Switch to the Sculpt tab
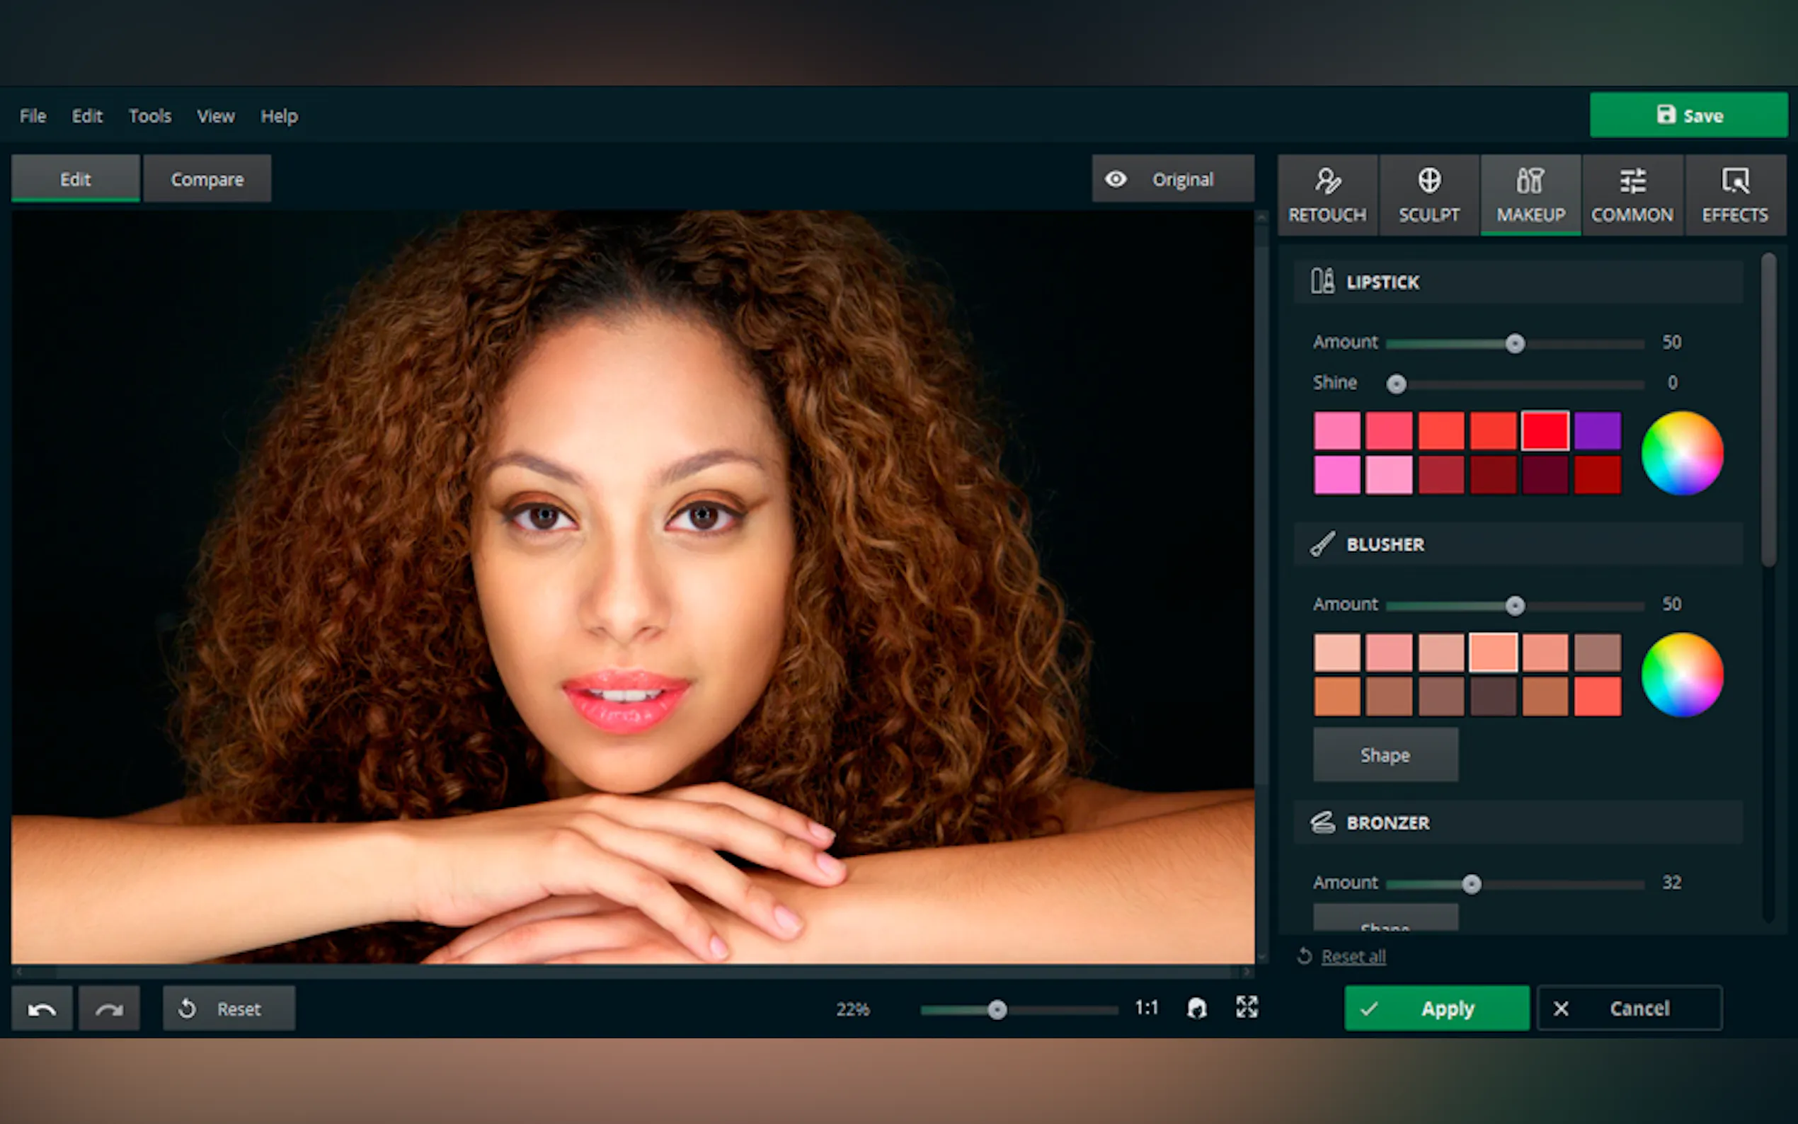The image size is (1798, 1124). [1428, 195]
